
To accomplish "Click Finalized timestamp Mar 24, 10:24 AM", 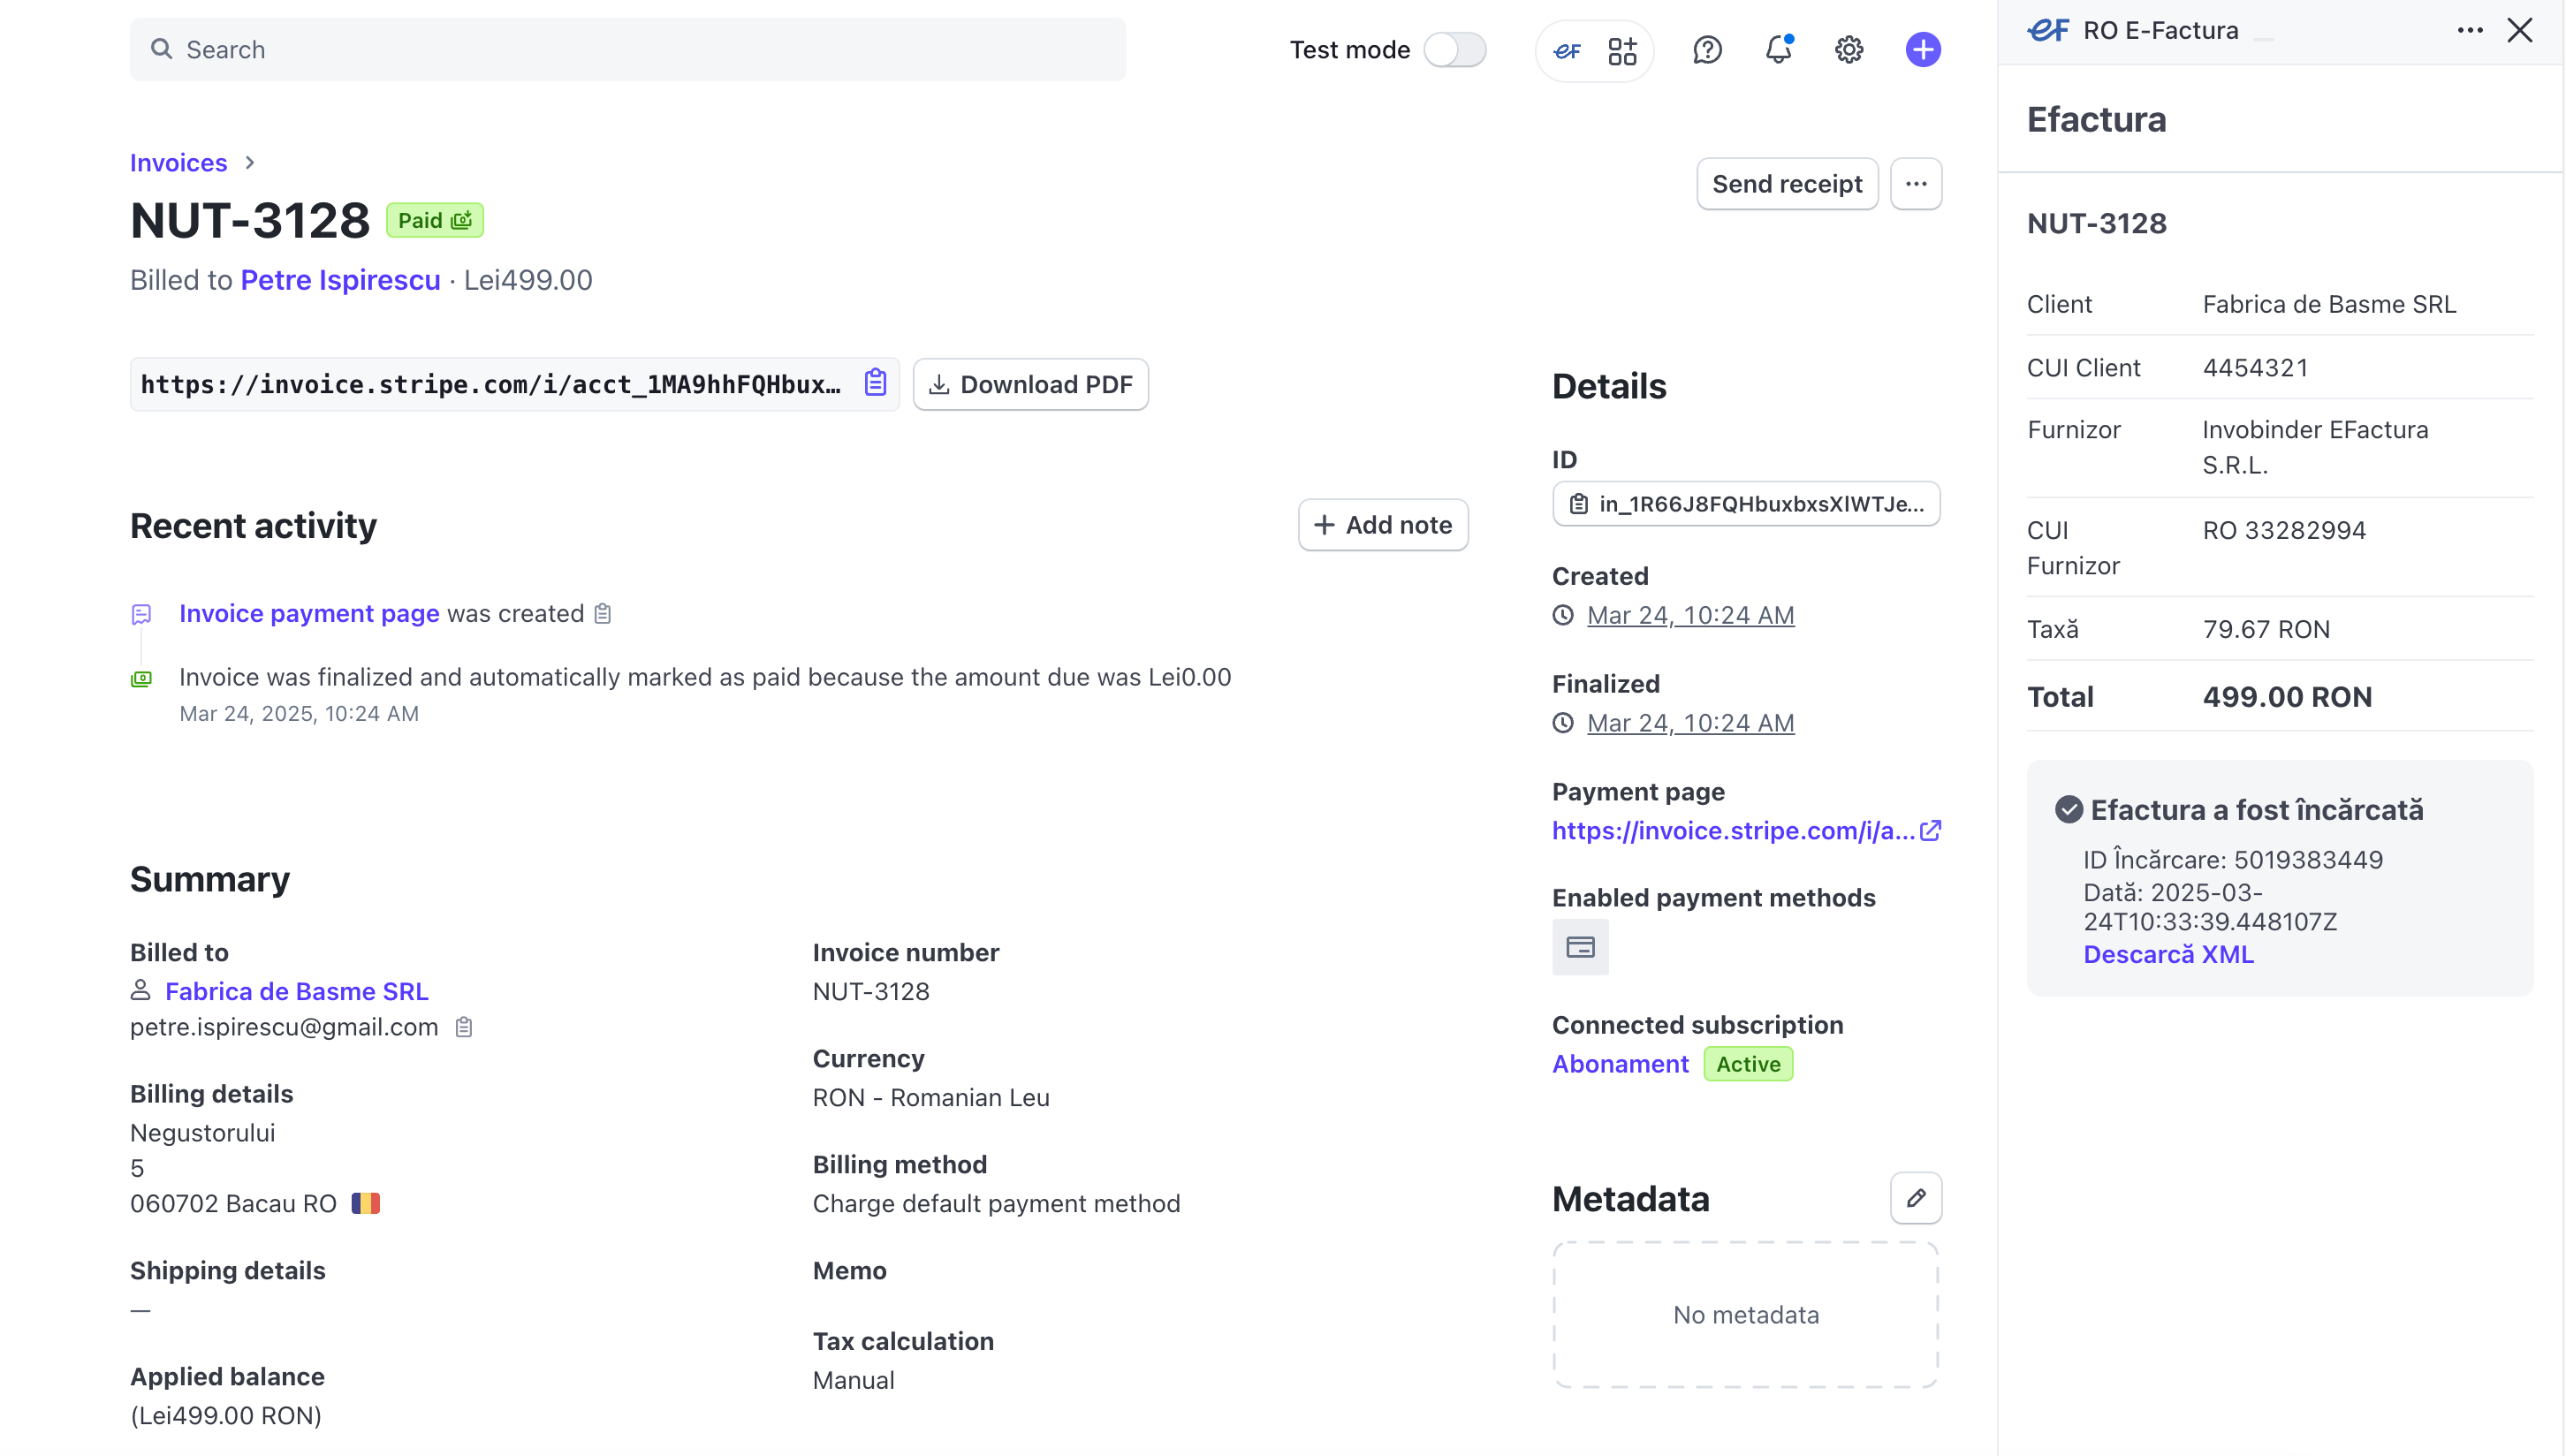I will [1690, 723].
